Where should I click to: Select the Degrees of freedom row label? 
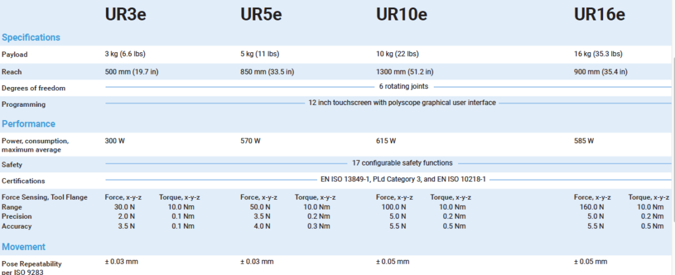point(33,88)
